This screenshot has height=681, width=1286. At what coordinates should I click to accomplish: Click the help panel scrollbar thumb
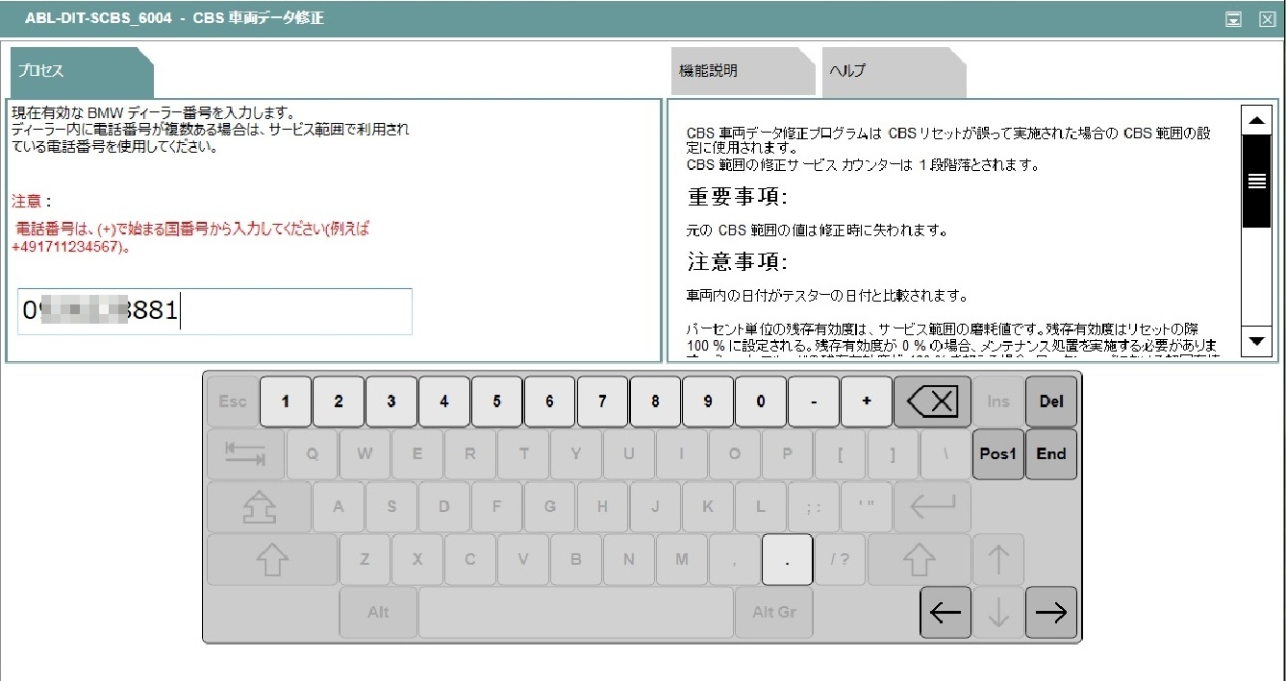pos(1256,181)
